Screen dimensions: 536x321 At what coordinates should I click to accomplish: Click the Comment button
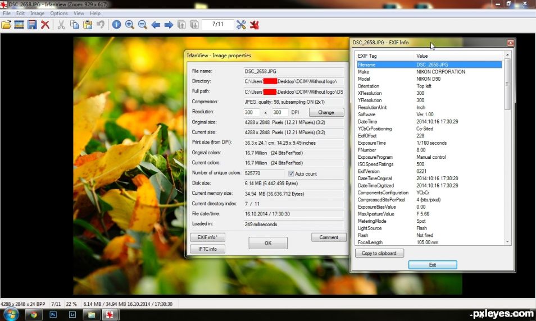click(329, 237)
